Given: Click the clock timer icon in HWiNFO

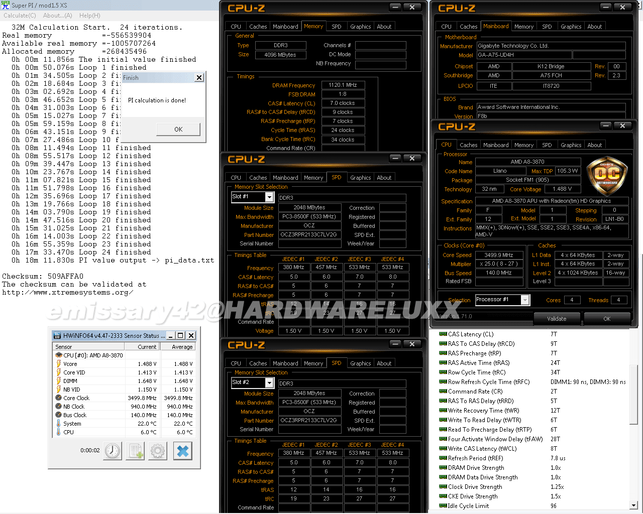Looking at the screenshot, I should point(113,451).
